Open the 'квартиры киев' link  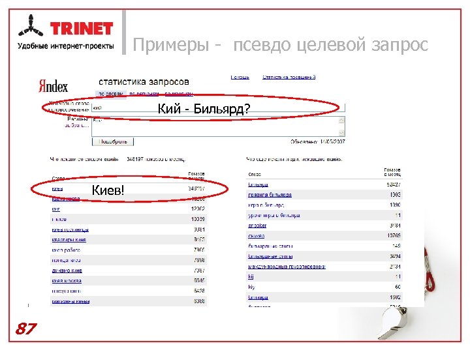click(x=69, y=240)
